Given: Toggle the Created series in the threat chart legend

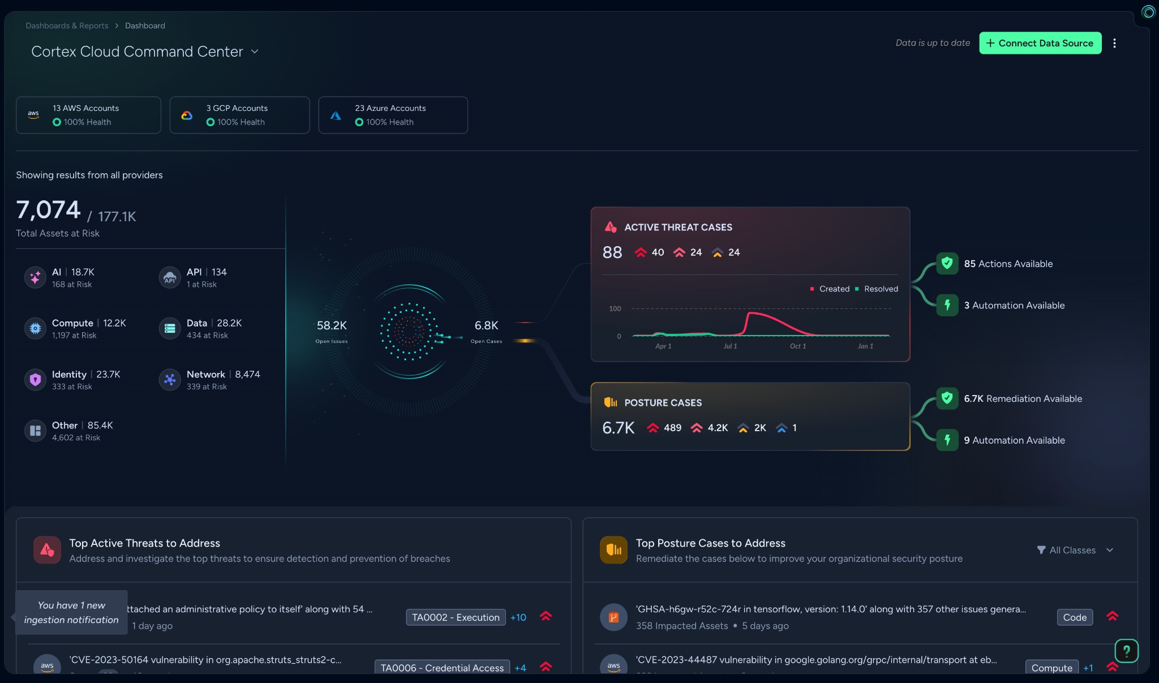Looking at the screenshot, I should 830,289.
